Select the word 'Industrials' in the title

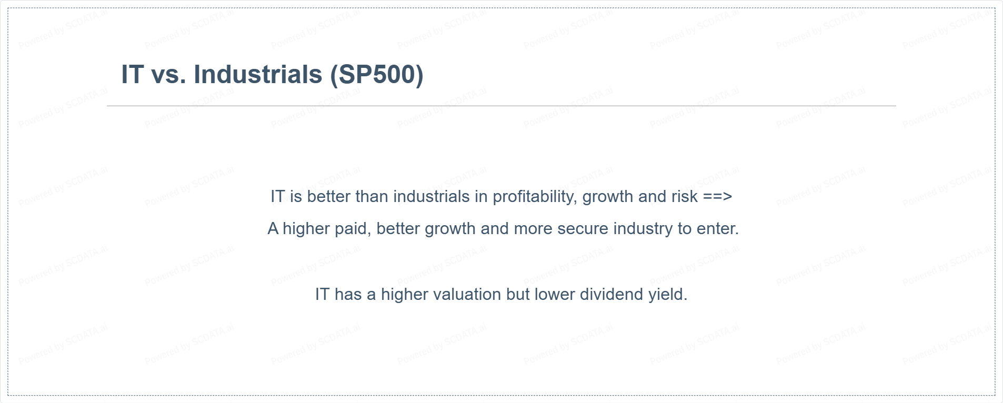258,74
